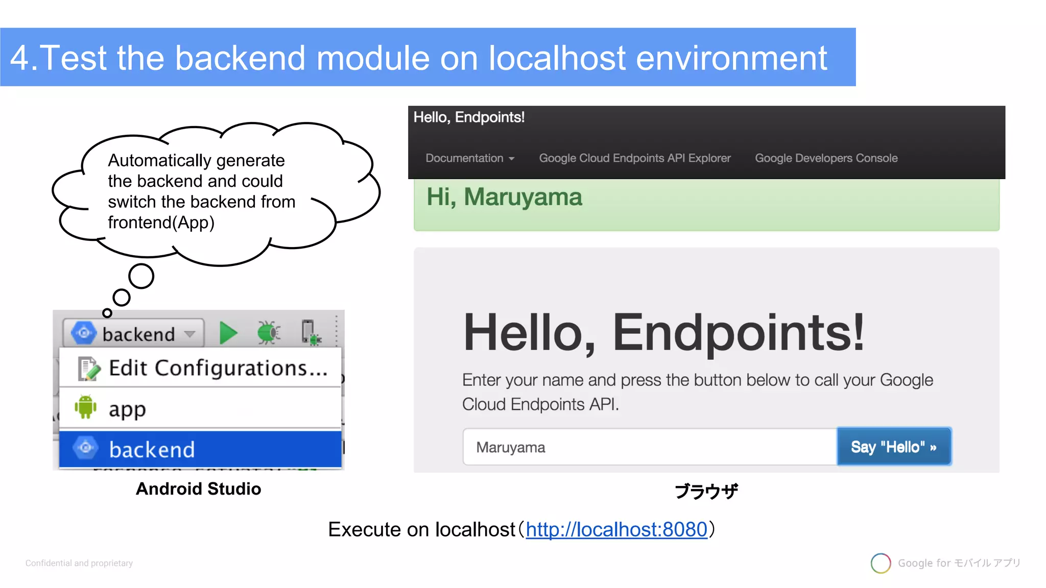The image size is (1046, 588).
Task: Open Google Cloud Endpoints API Explorer link
Action: (x=635, y=158)
